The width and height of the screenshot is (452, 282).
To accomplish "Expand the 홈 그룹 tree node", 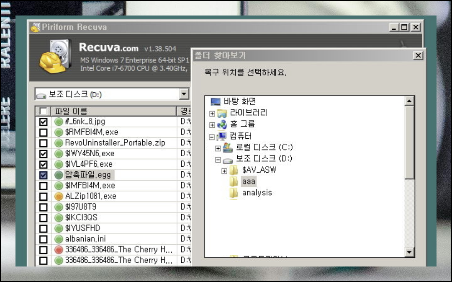I will point(212,125).
